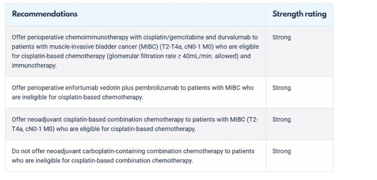377x180 pixels.
Task: Click the Recommendations column header
Action: tap(45, 14)
